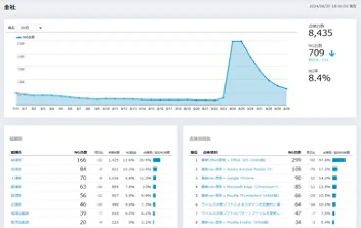This screenshot has height=228, width=361.
Task: Click the 8,435 total inspection count
Action: 321,33
